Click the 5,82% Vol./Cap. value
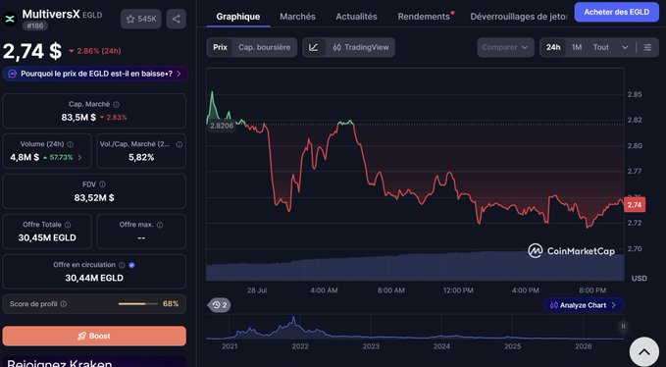Screen dimensions: 666x367 [x=141, y=158]
